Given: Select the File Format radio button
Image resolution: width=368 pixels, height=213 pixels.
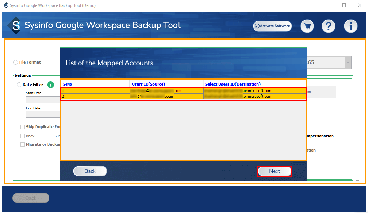Looking at the screenshot, I should [x=16, y=63].
